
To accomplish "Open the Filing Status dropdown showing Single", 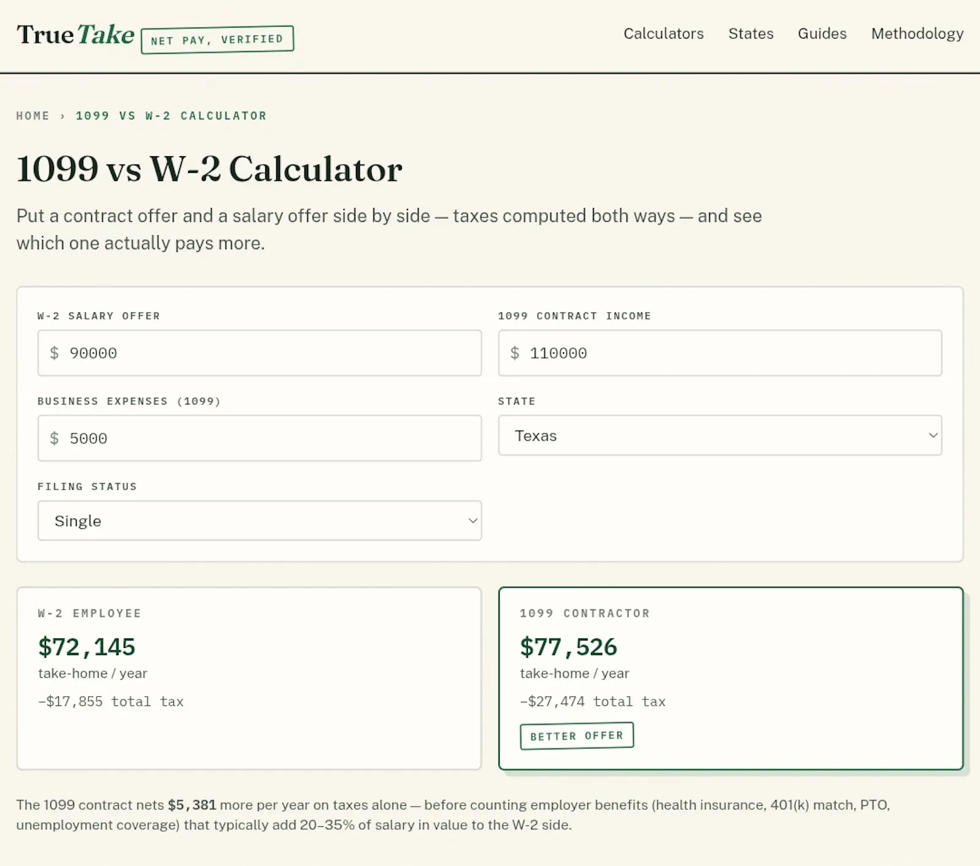I will pyautogui.click(x=260, y=520).
